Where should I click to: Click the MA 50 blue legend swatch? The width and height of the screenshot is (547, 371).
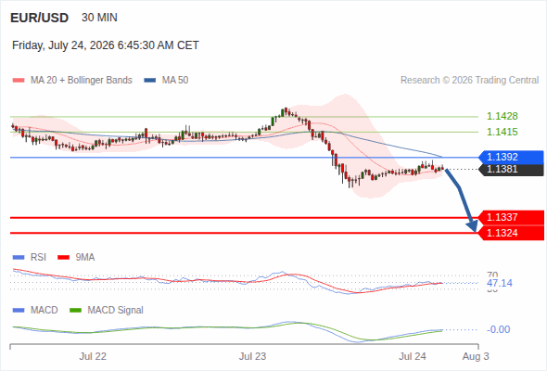[150, 81]
